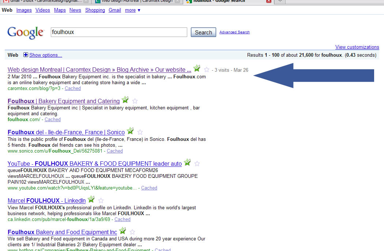
Task: Open Cached copy of the YouTube result
Action: pyautogui.click(x=149, y=188)
